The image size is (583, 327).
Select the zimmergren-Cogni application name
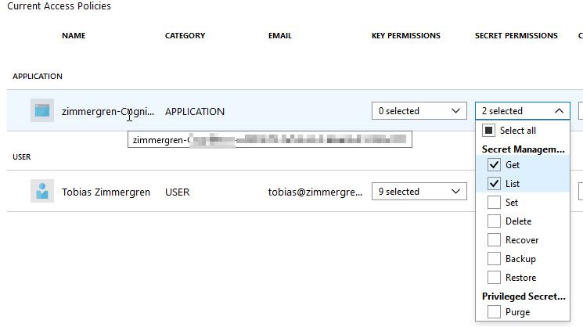click(x=108, y=111)
